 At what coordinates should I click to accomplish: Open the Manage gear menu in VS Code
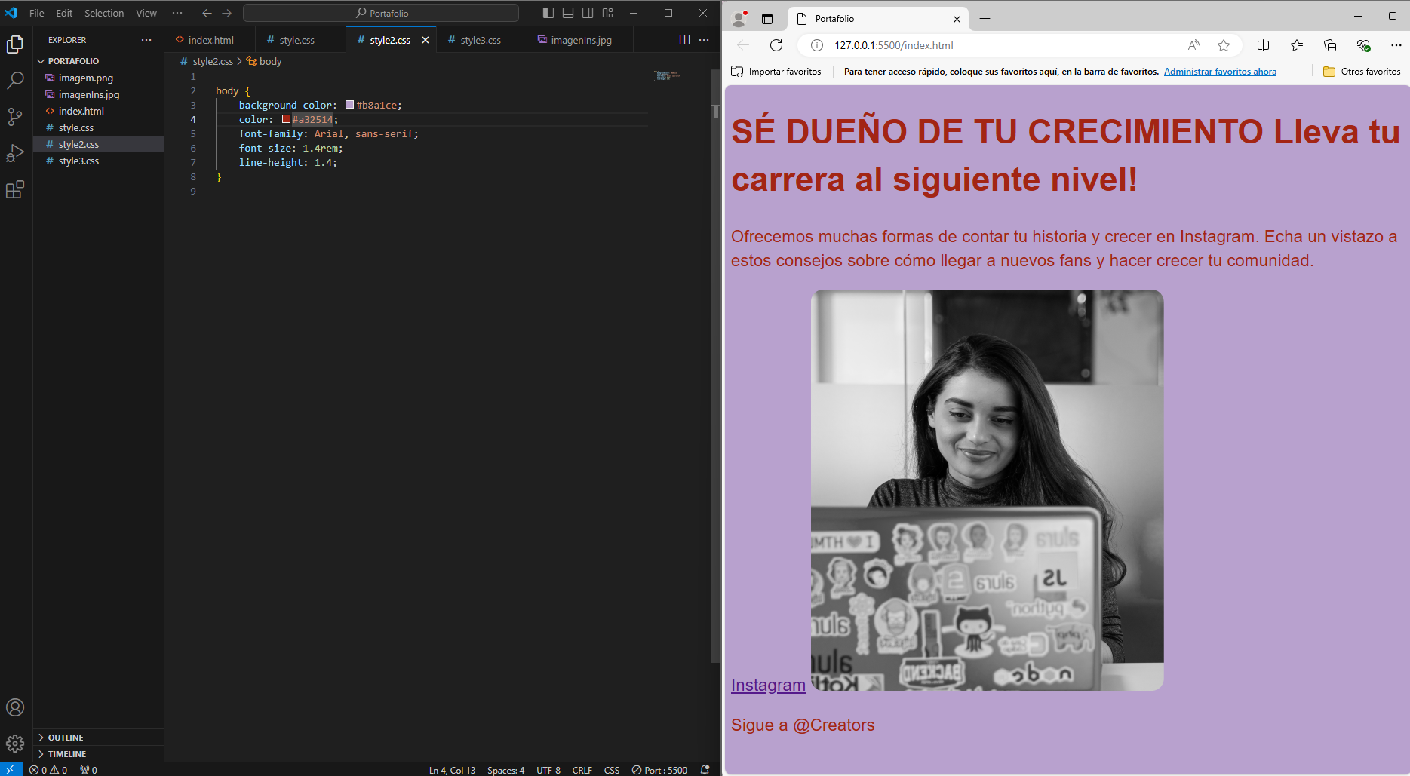coord(15,744)
